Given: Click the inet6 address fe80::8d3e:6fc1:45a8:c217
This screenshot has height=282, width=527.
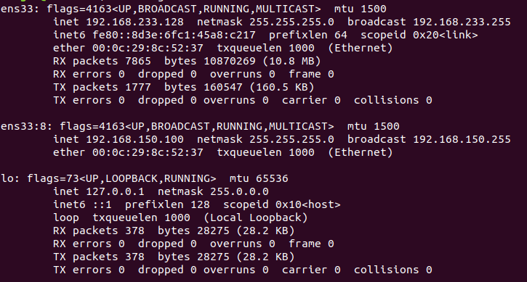Looking at the screenshot, I should (x=174, y=36).
